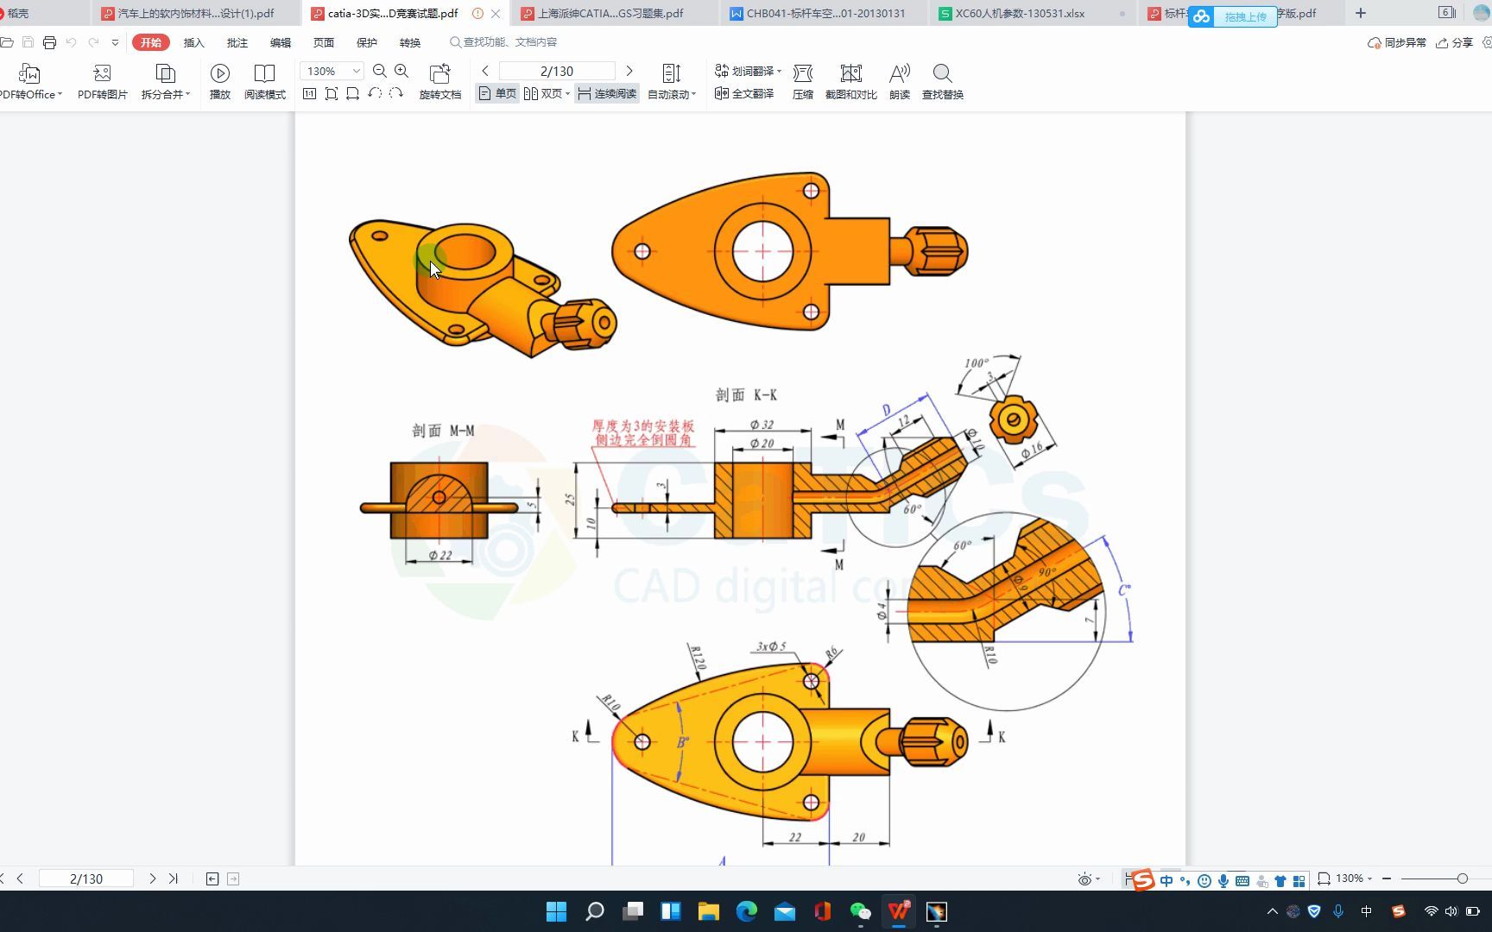Toggle 连续阅读 continuous reading mode
This screenshot has width=1492, height=932.
click(x=606, y=93)
